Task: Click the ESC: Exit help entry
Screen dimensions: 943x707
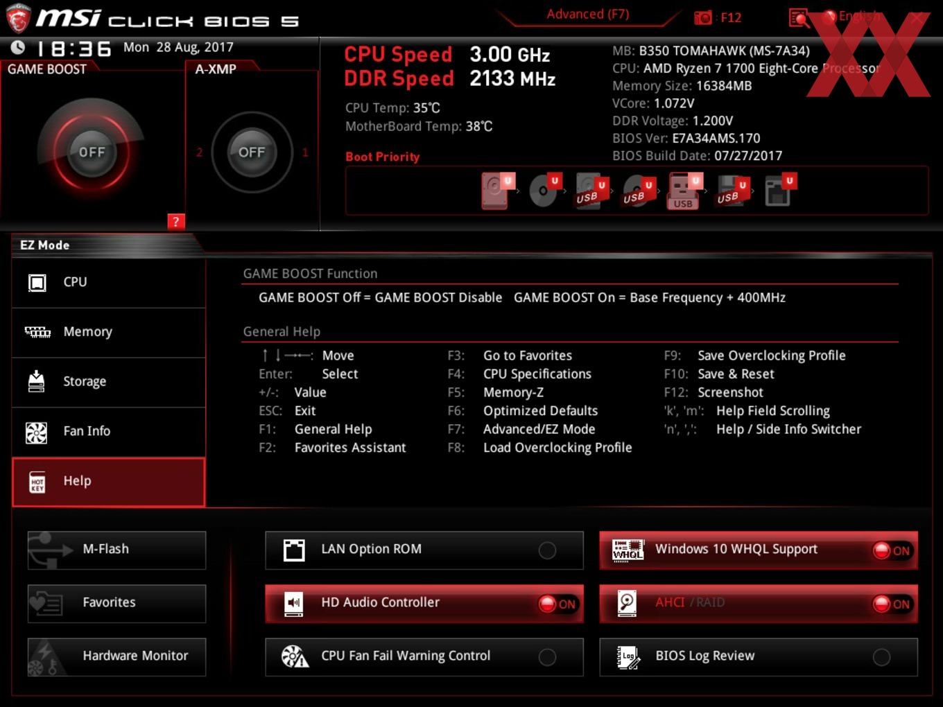Action: pyautogui.click(x=287, y=411)
